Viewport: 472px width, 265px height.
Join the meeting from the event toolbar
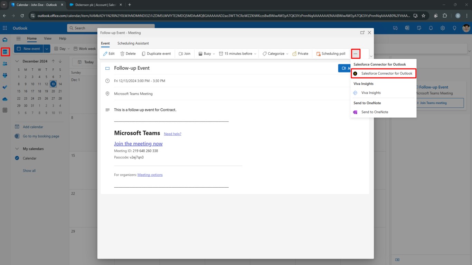click(185, 53)
